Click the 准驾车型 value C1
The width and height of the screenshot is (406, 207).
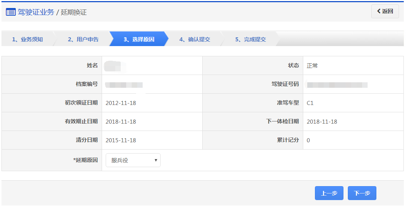click(310, 103)
